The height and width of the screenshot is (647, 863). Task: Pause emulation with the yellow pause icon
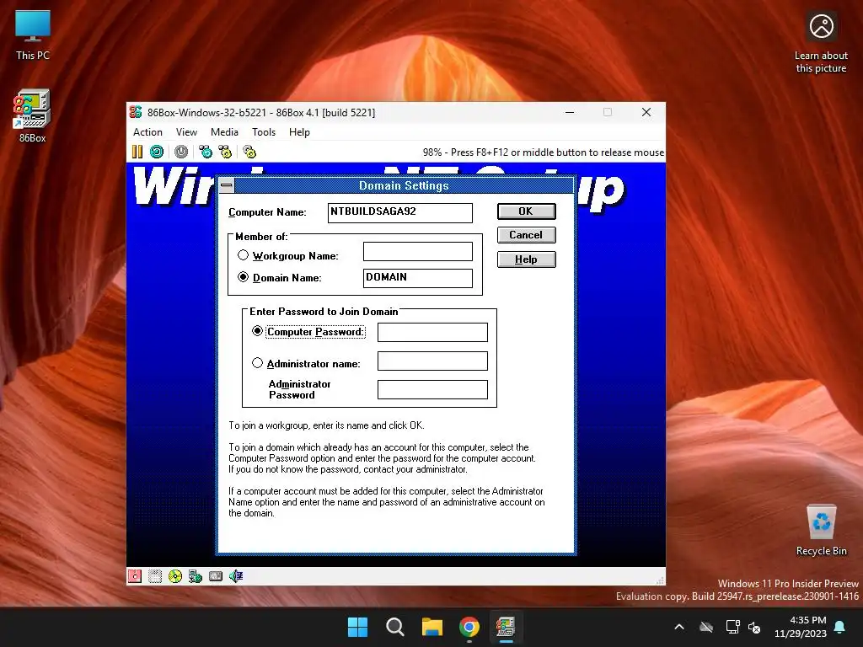coord(137,152)
